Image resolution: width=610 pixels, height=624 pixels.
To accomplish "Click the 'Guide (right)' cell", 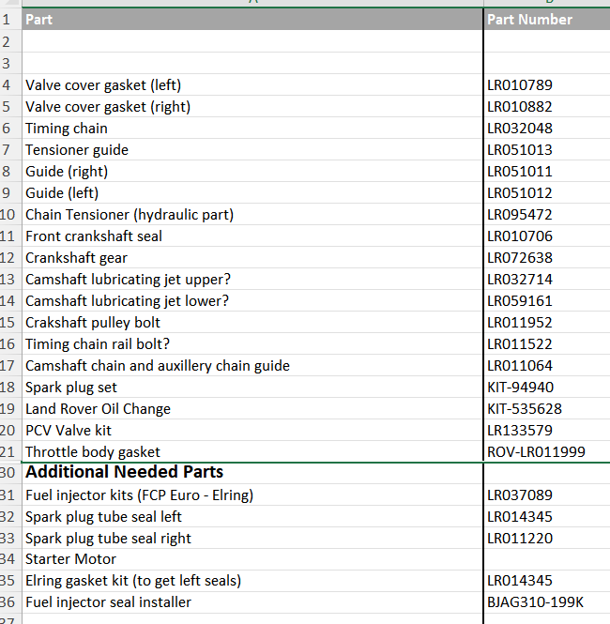I will coord(252,171).
